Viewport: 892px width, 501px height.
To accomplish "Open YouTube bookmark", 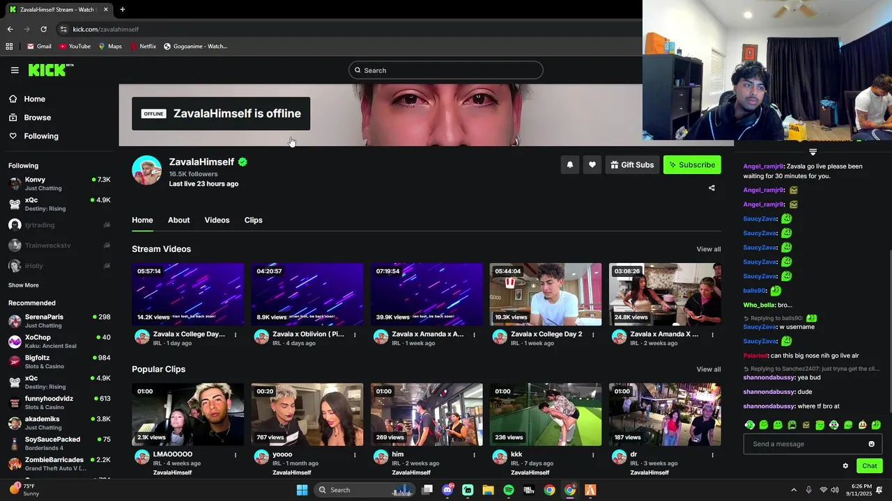I will point(75,47).
